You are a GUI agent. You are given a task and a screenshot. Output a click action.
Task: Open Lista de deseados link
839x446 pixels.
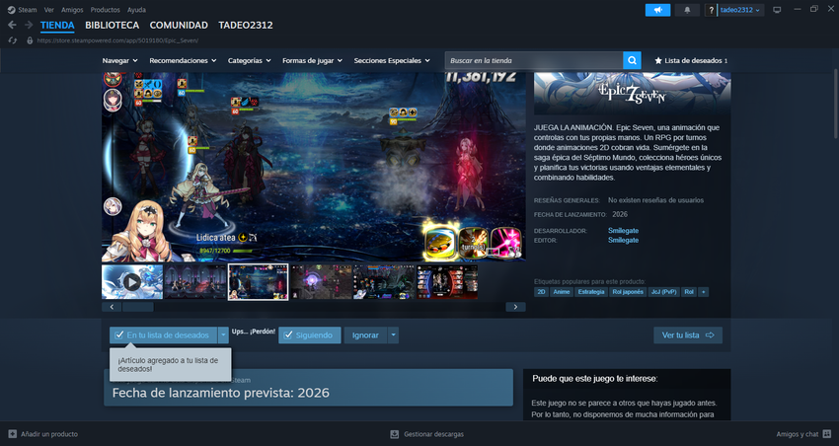pyautogui.click(x=691, y=61)
